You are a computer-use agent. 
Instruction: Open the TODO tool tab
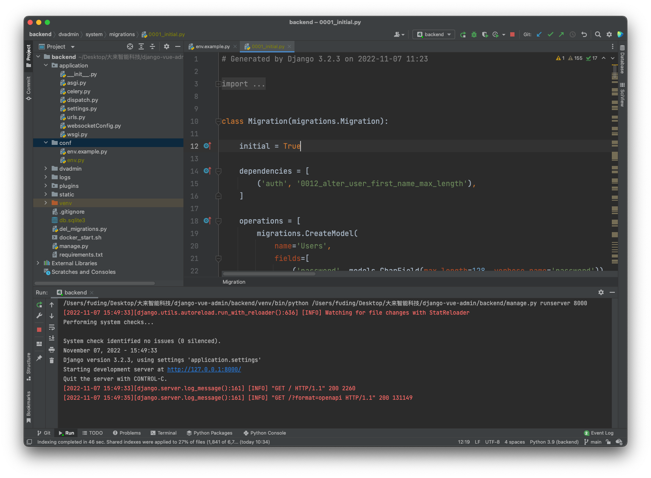tap(93, 433)
